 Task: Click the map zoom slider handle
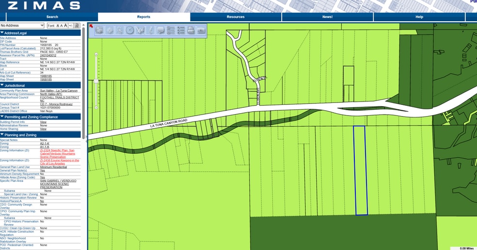(x=96, y=81)
